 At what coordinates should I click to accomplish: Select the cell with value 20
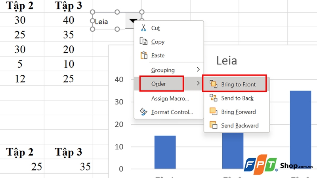tap(69, 49)
